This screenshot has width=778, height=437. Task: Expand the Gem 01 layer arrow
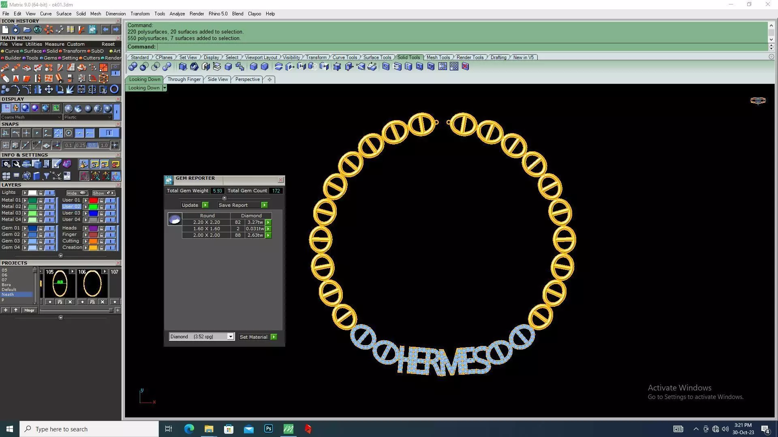tap(25, 229)
